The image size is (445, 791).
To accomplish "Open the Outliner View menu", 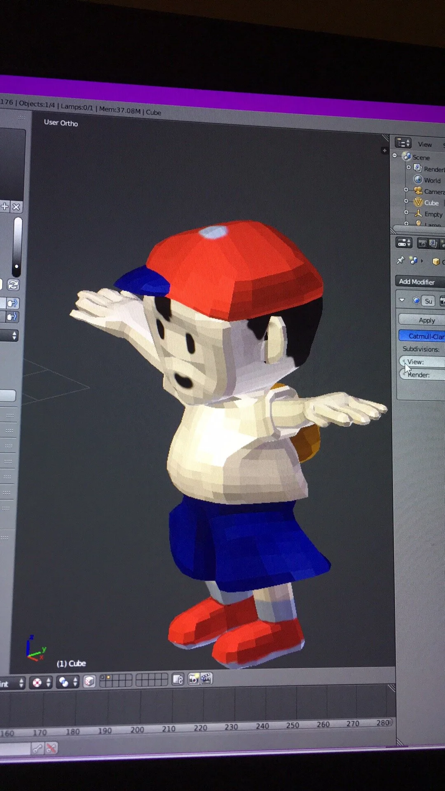I will click(425, 145).
